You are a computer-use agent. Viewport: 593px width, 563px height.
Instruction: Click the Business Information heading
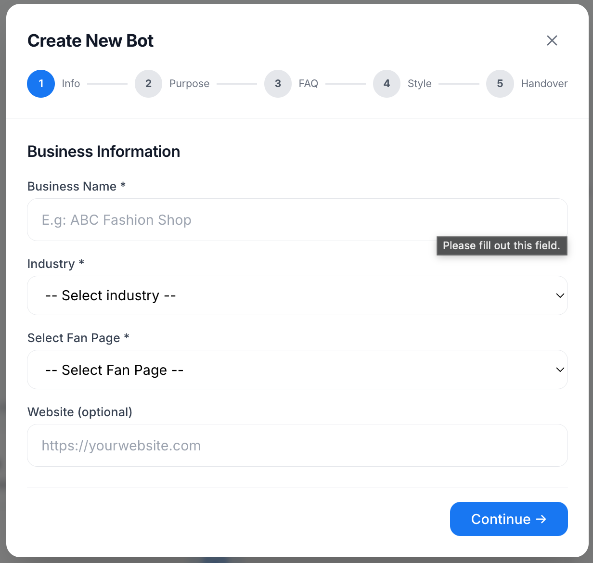pos(103,152)
